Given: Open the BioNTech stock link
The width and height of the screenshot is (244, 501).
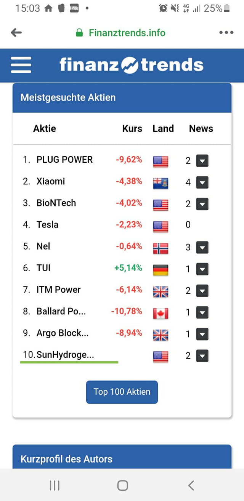Looking at the screenshot, I should (56, 203).
